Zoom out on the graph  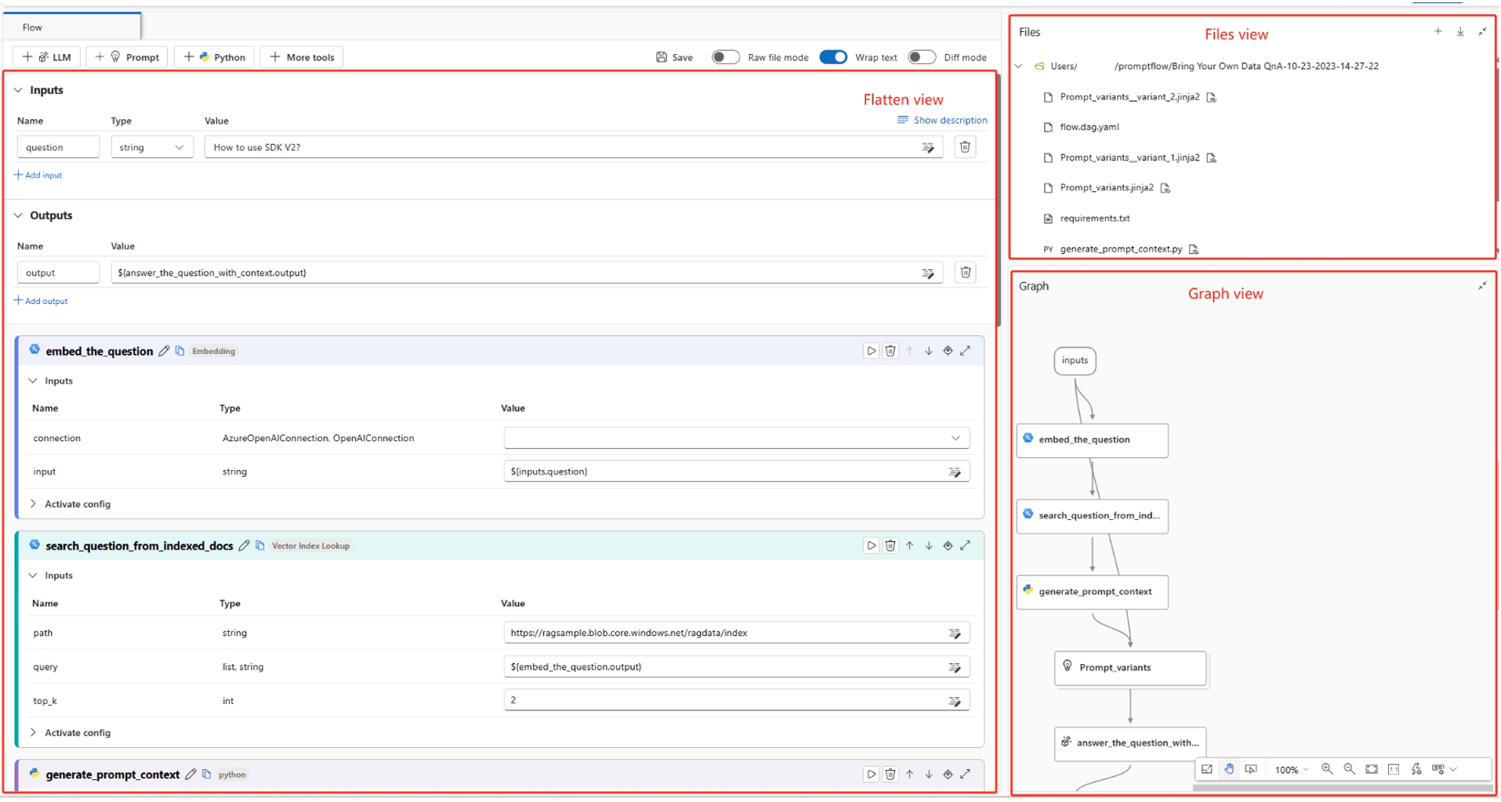pyautogui.click(x=1349, y=770)
